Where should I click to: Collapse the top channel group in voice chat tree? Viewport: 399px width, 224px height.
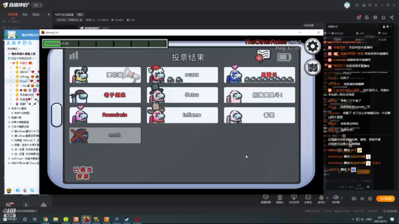[x=9, y=54]
